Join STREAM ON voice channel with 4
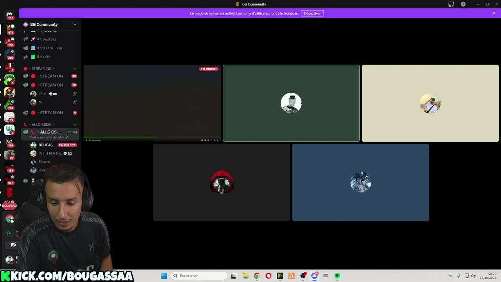501x282 pixels. click(x=51, y=113)
